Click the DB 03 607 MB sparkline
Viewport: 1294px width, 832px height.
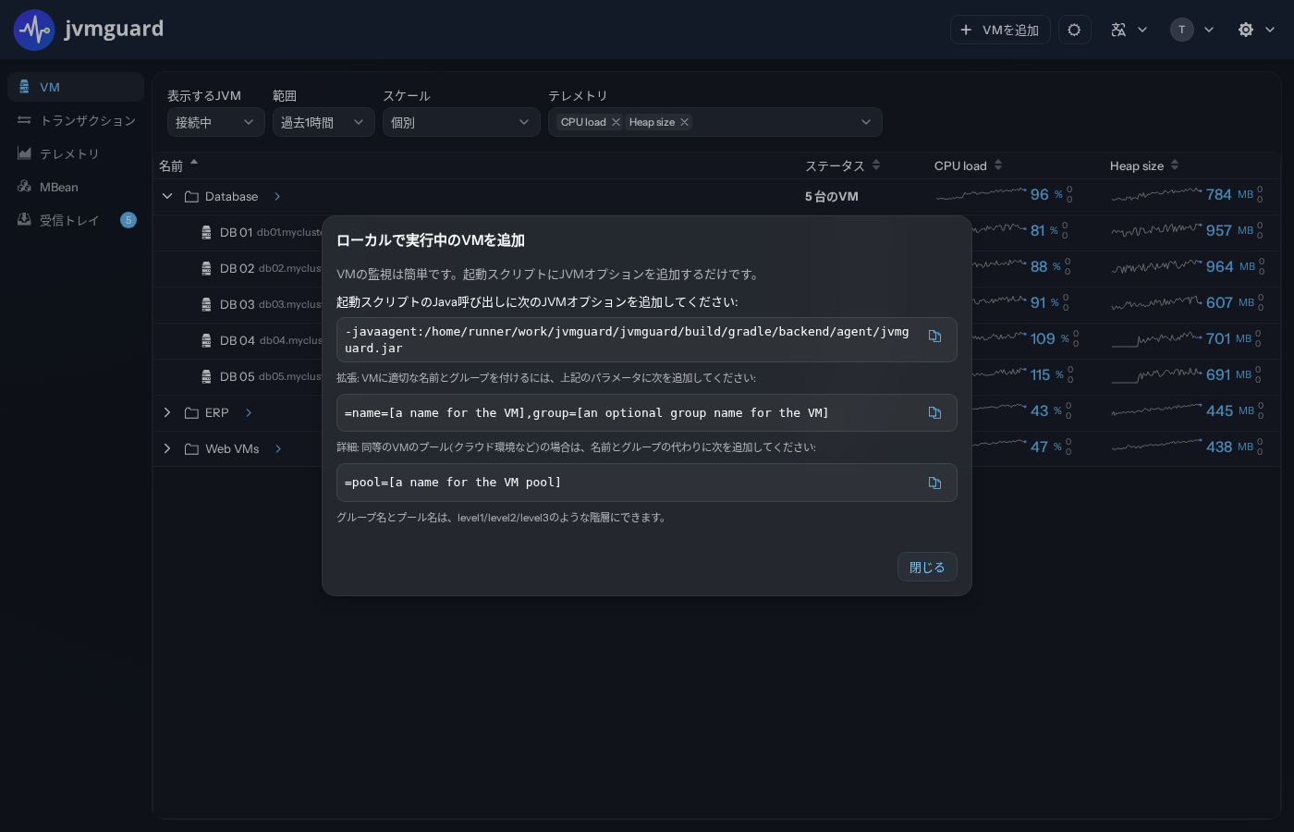1156,302
